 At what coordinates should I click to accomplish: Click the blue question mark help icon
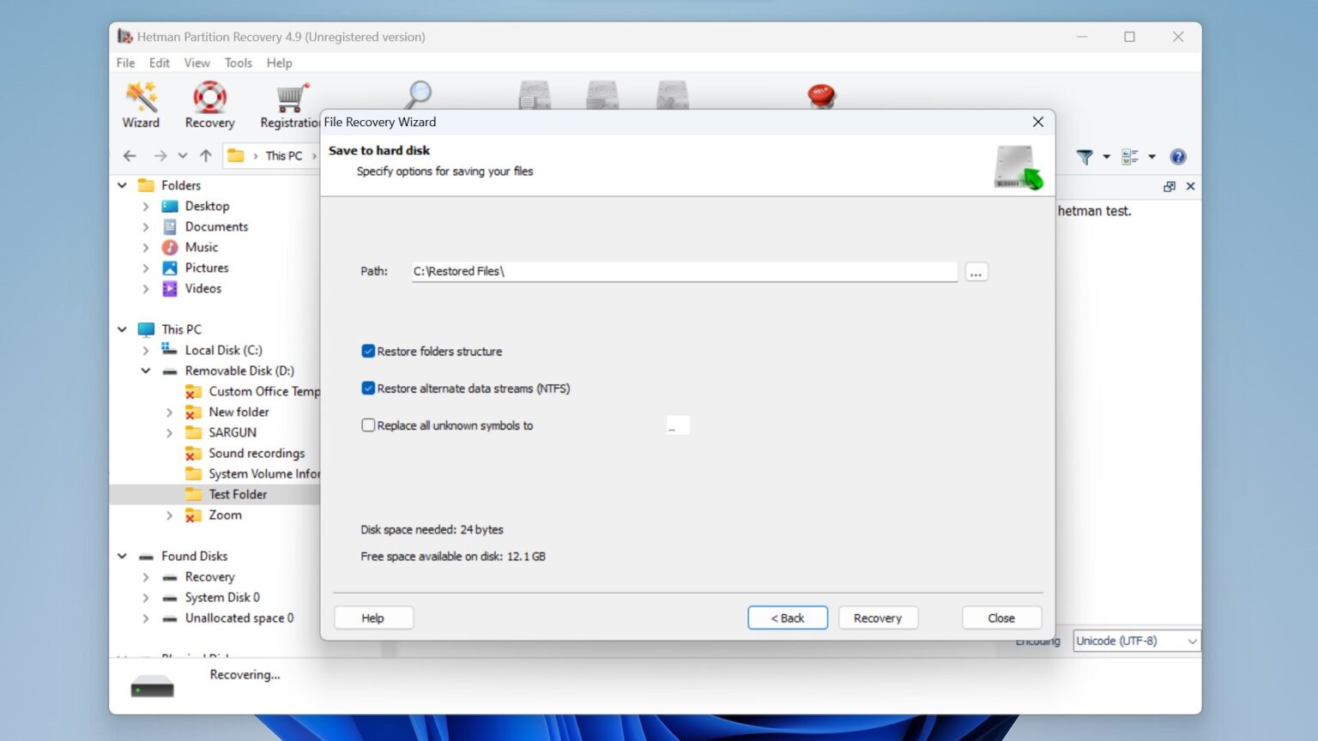(1178, 157)
